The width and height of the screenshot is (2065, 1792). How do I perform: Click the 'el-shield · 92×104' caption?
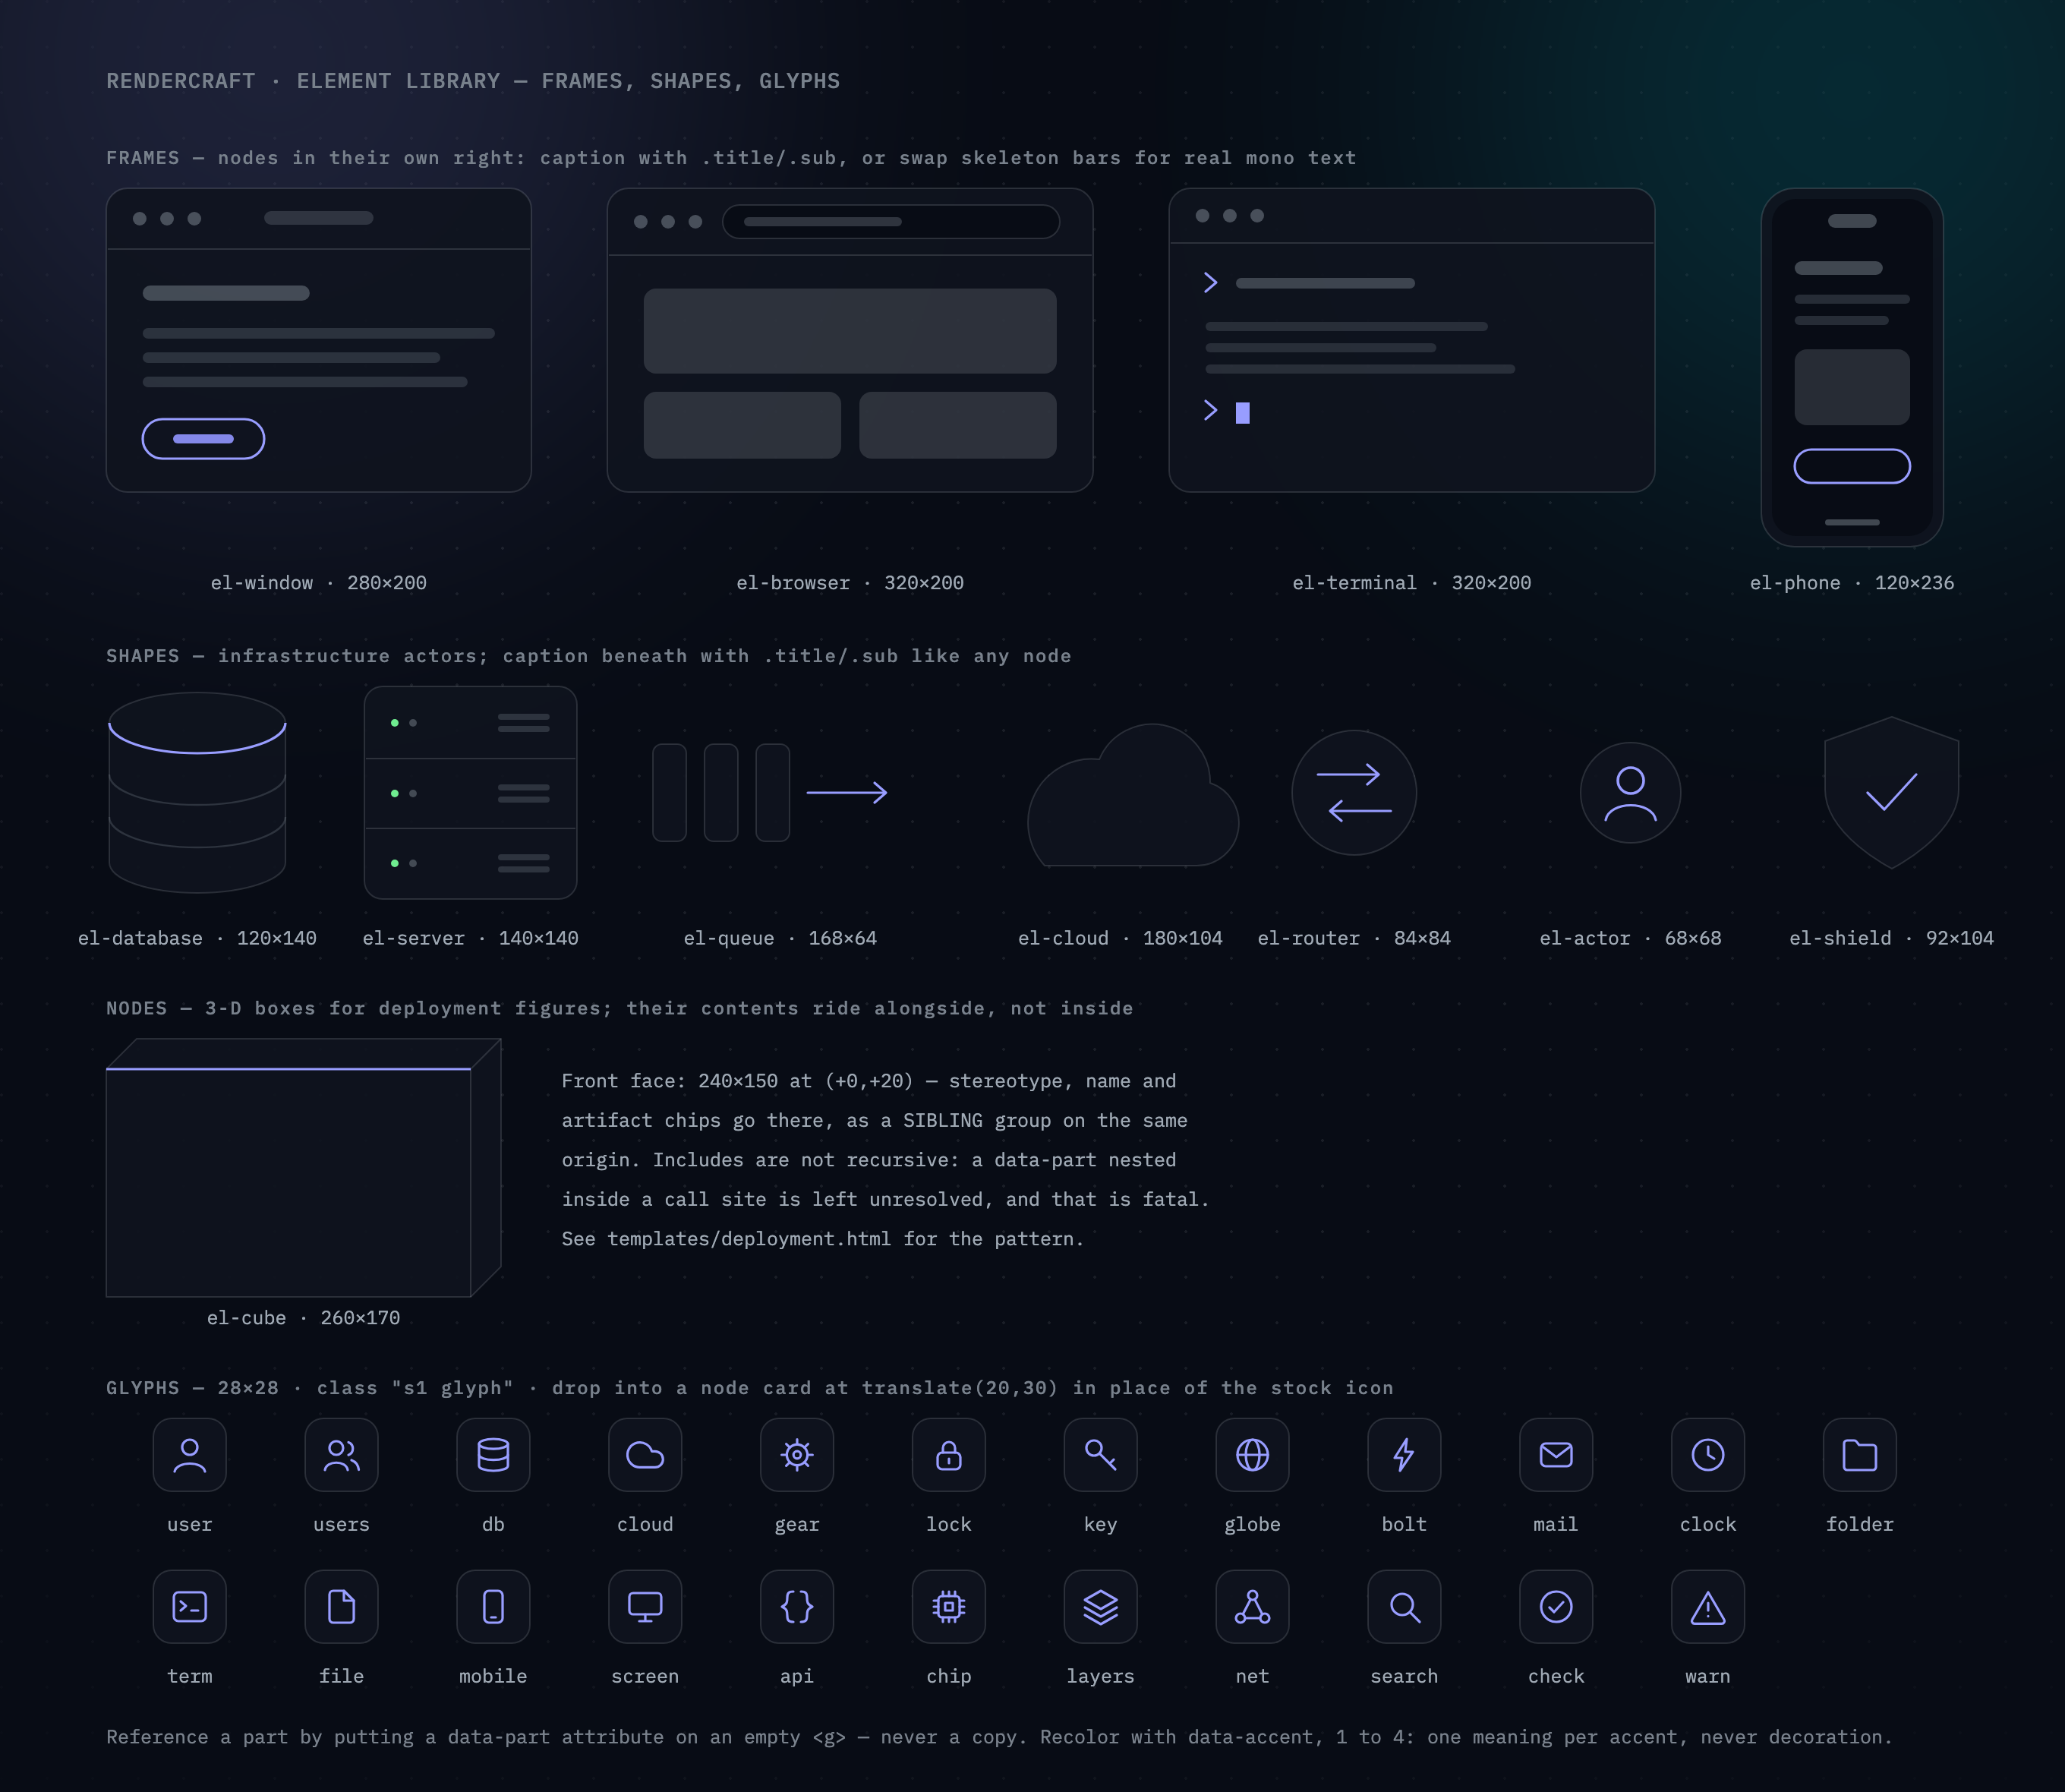click(x=1891, y=938)
